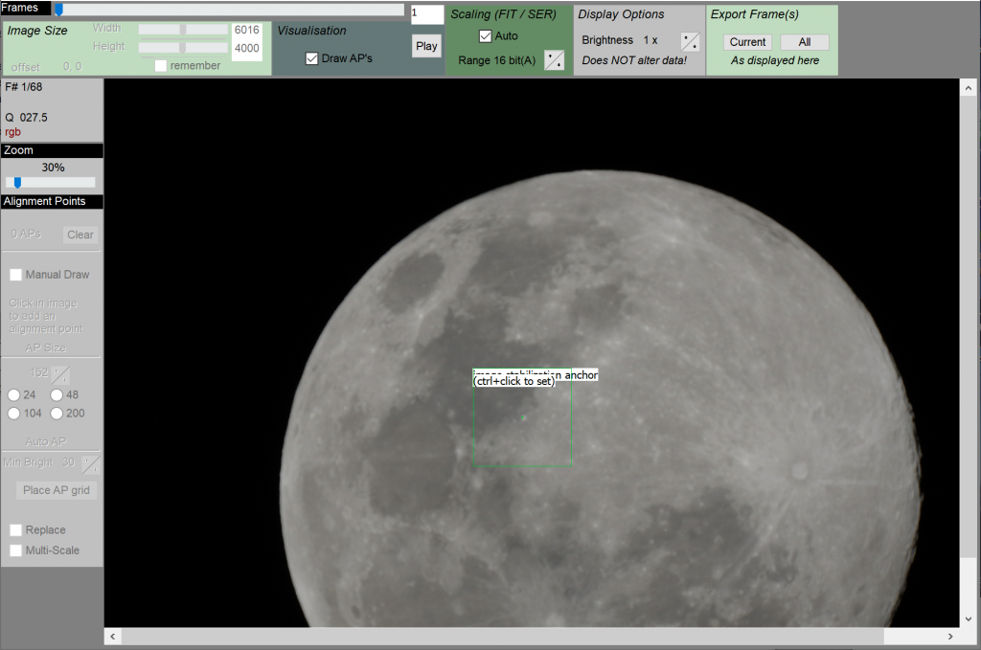Screen dimensions: 981x650
Task: Choose AP size 104 radio button
Action: point(13,414)
